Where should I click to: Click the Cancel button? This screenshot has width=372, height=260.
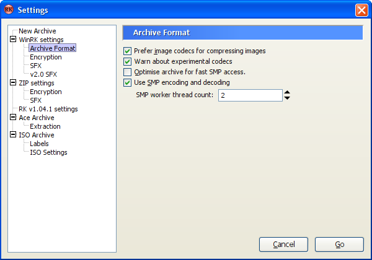tap(283, 245)
